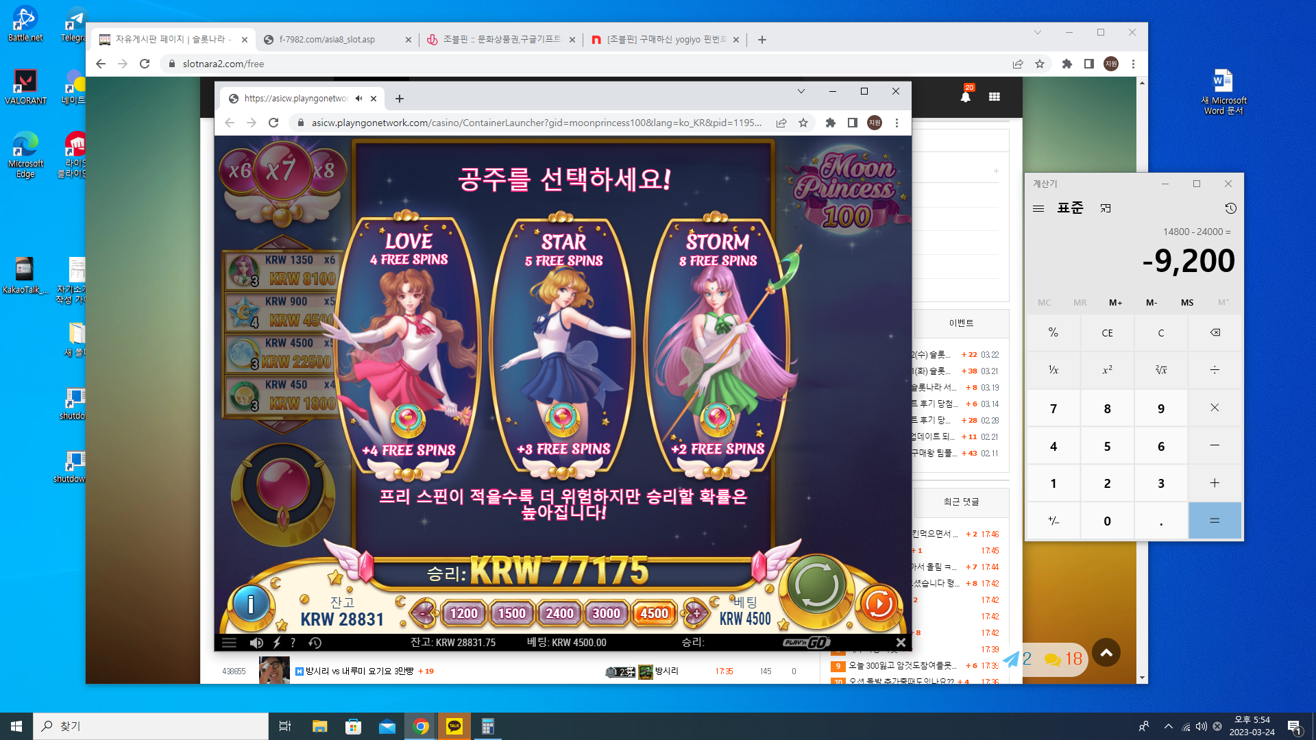Open game help question mark

(293, 643)
